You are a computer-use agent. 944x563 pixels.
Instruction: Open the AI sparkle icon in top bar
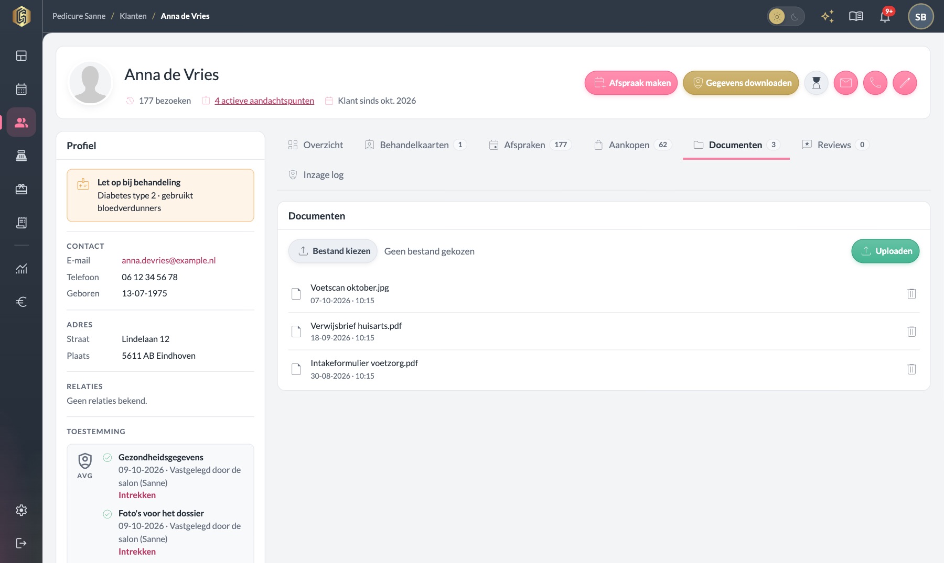point(828,16)
